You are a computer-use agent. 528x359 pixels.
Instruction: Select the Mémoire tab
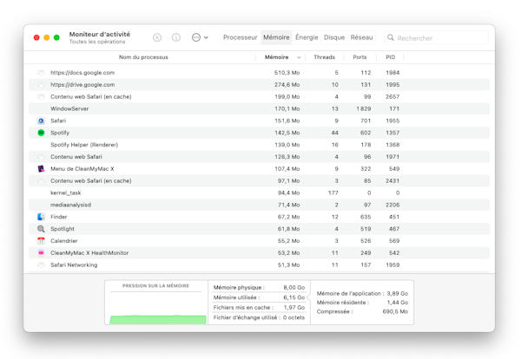276,37
